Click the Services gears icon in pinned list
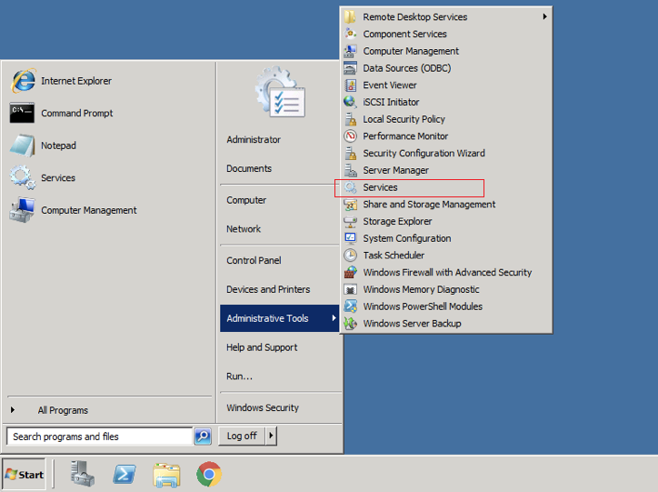The image size is (658, 492). pos(22,177)
